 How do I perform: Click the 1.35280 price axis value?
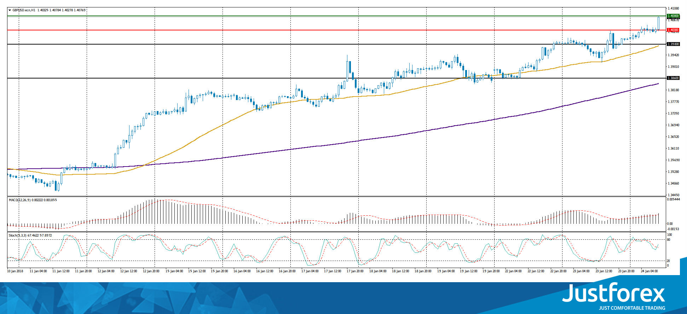[673, 172]
